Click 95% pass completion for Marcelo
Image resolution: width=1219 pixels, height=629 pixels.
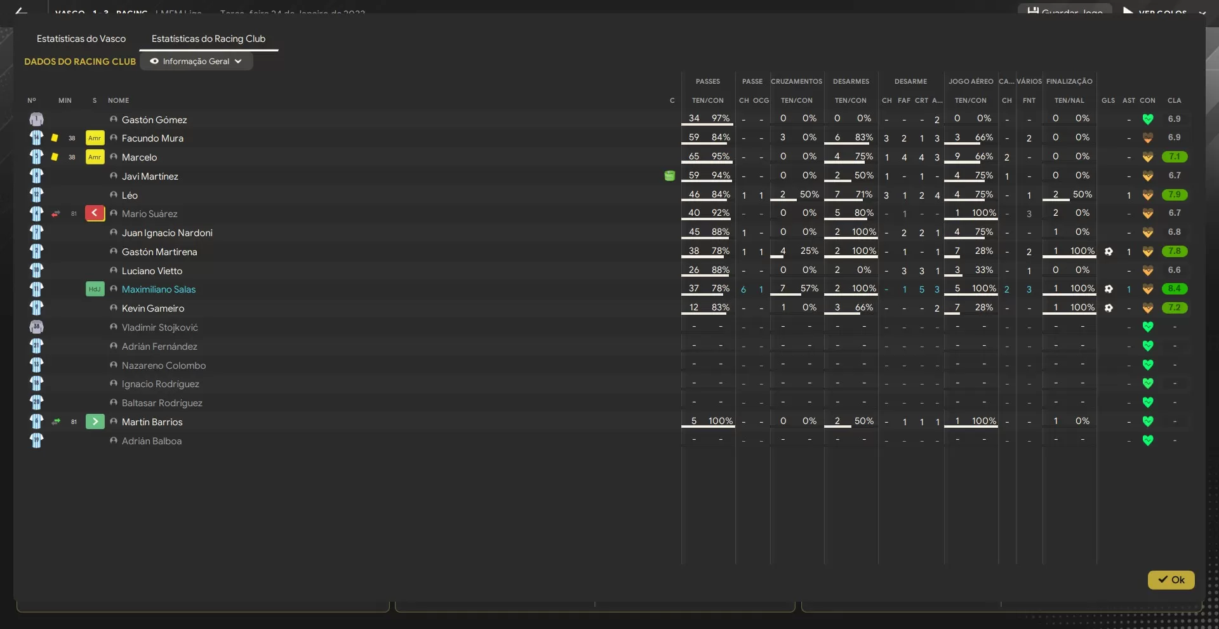pos(721,157)
